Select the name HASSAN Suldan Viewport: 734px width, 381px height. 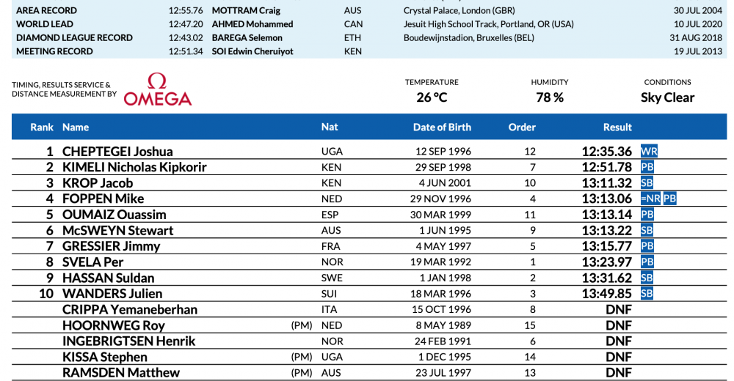coord(108,278)
